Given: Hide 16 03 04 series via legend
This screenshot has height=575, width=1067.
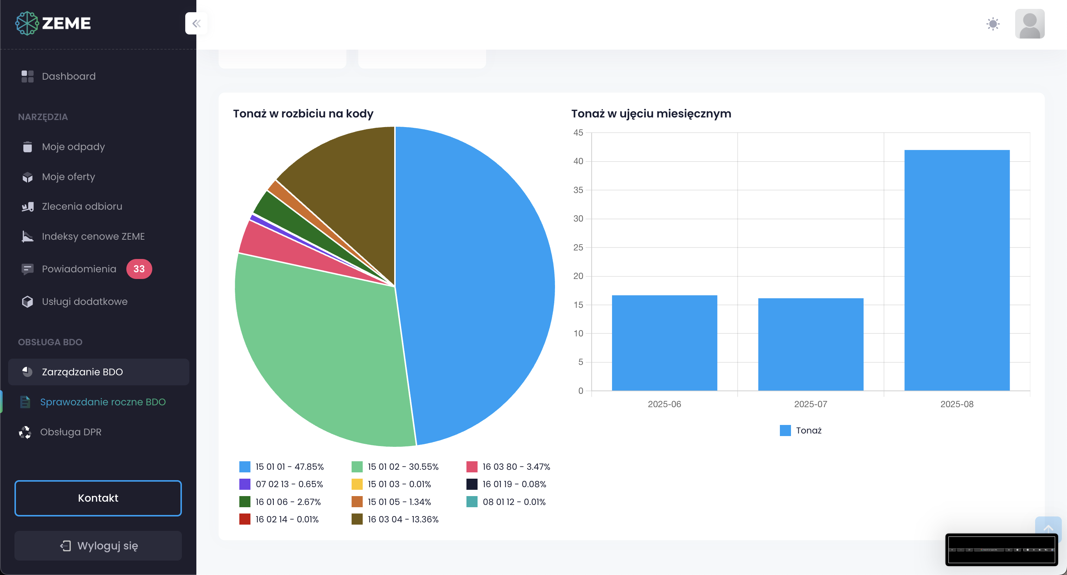Looking at the screenshot, I should (357, 519).
